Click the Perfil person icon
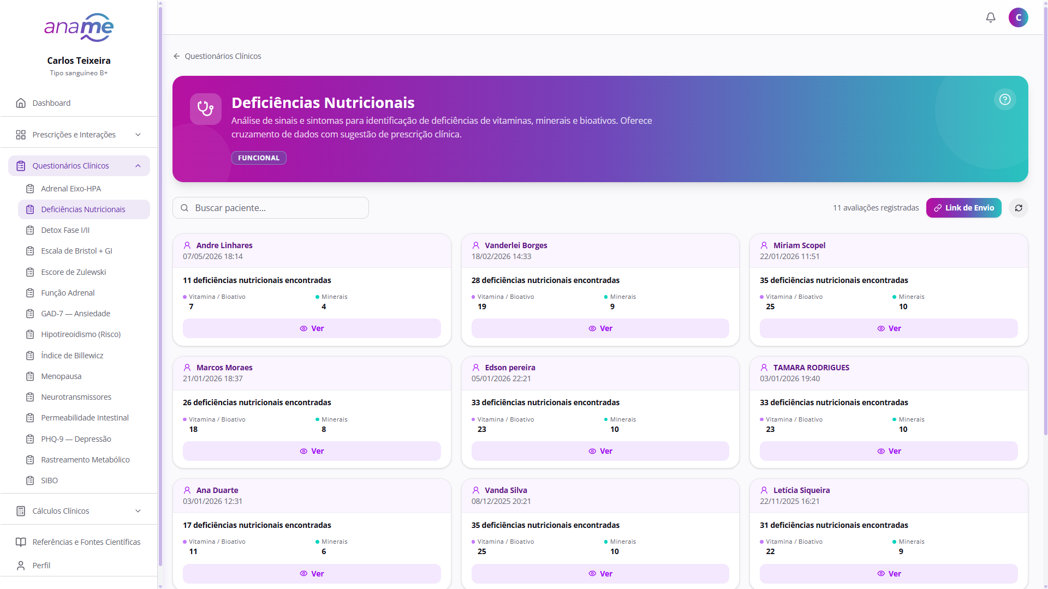The width and height of the screenshot is (1048, 589). point(21,566)
